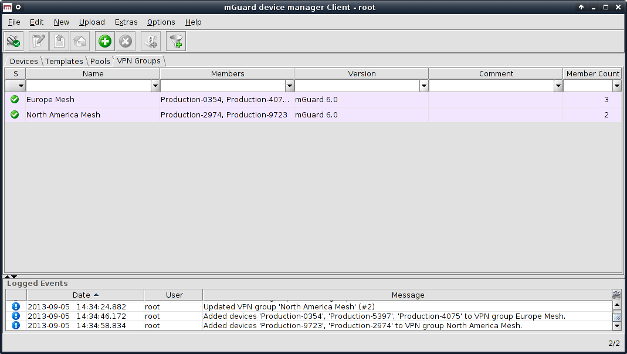Screen dimensions: 627x354
Task: Open the Member Count filter dropdown arrow
Action: (617, 86)
